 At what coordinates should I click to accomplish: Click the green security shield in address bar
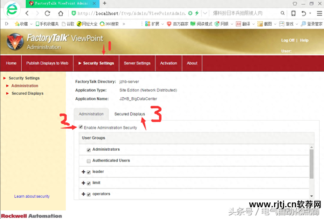(73, 13)
